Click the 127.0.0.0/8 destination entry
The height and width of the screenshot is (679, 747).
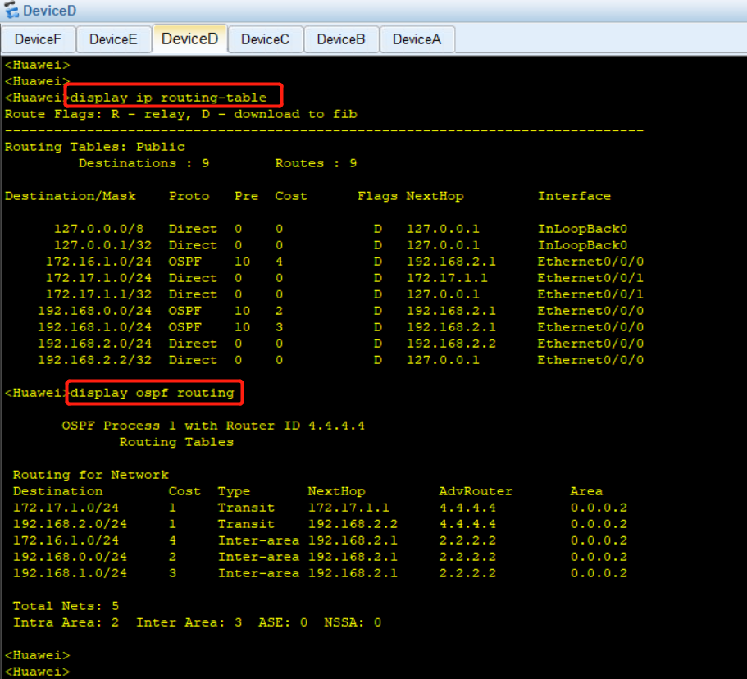pyautogui.click(x=98, y=229)
